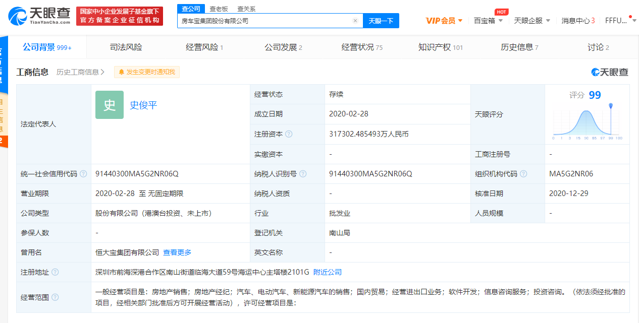The width and height of the screenshot is (639, 323).
Task: Select credit code 91440300MA5G2NR06Q under 统一社会信用代码
Action: point(137,174)
